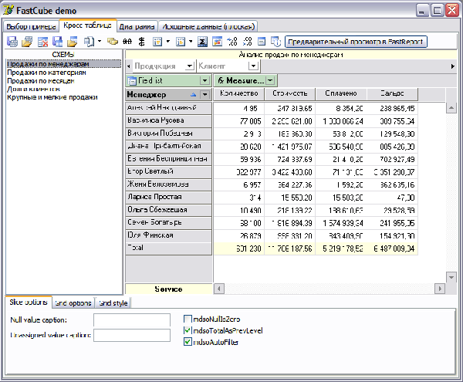Switch to the Диаграмма tab
463x382 pixels.
click(136, 25)
